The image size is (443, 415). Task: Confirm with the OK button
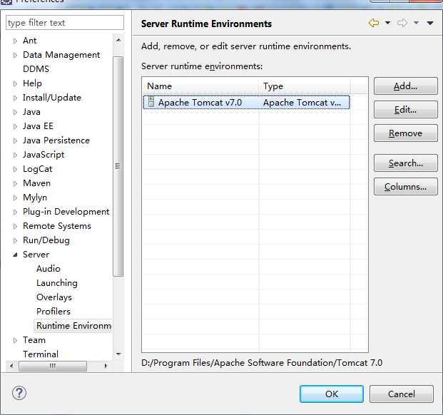[x=332, y=394]
